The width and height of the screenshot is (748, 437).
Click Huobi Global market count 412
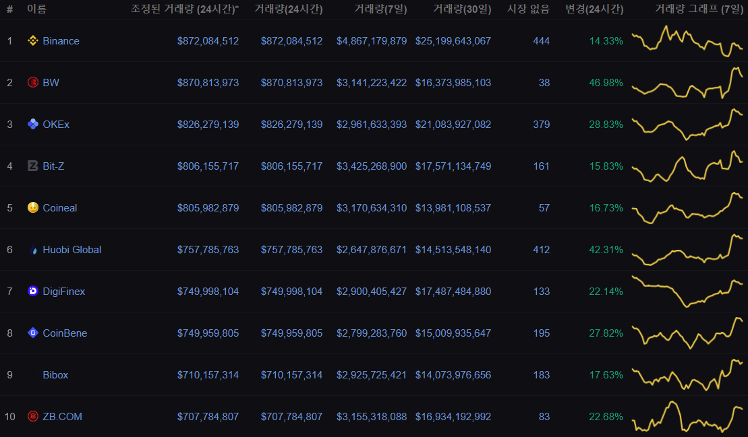coord(542,250)
